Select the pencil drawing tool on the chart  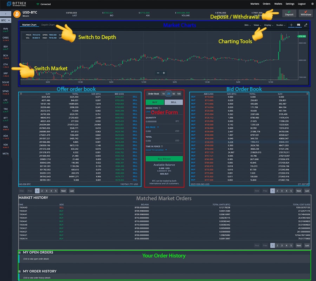coord(305,25)
